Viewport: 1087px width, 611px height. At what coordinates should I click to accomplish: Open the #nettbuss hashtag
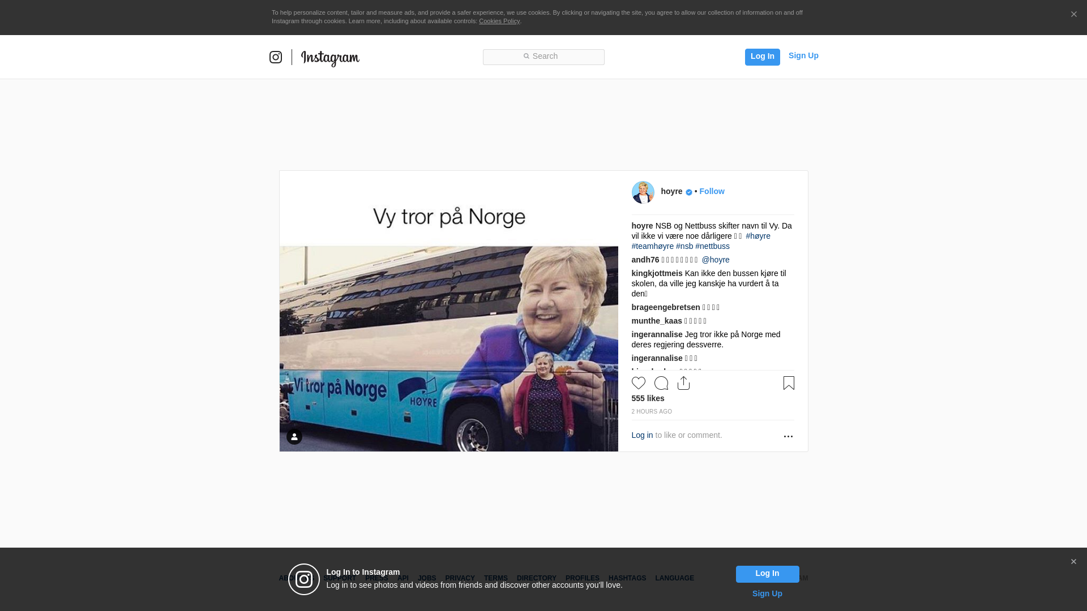pos(712,246)
